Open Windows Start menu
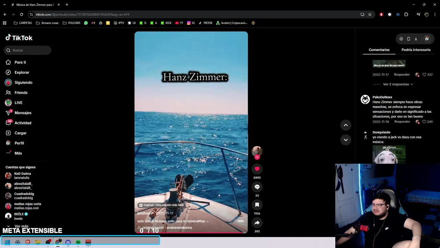The image size is (440, 248). (x=7, y=242)
